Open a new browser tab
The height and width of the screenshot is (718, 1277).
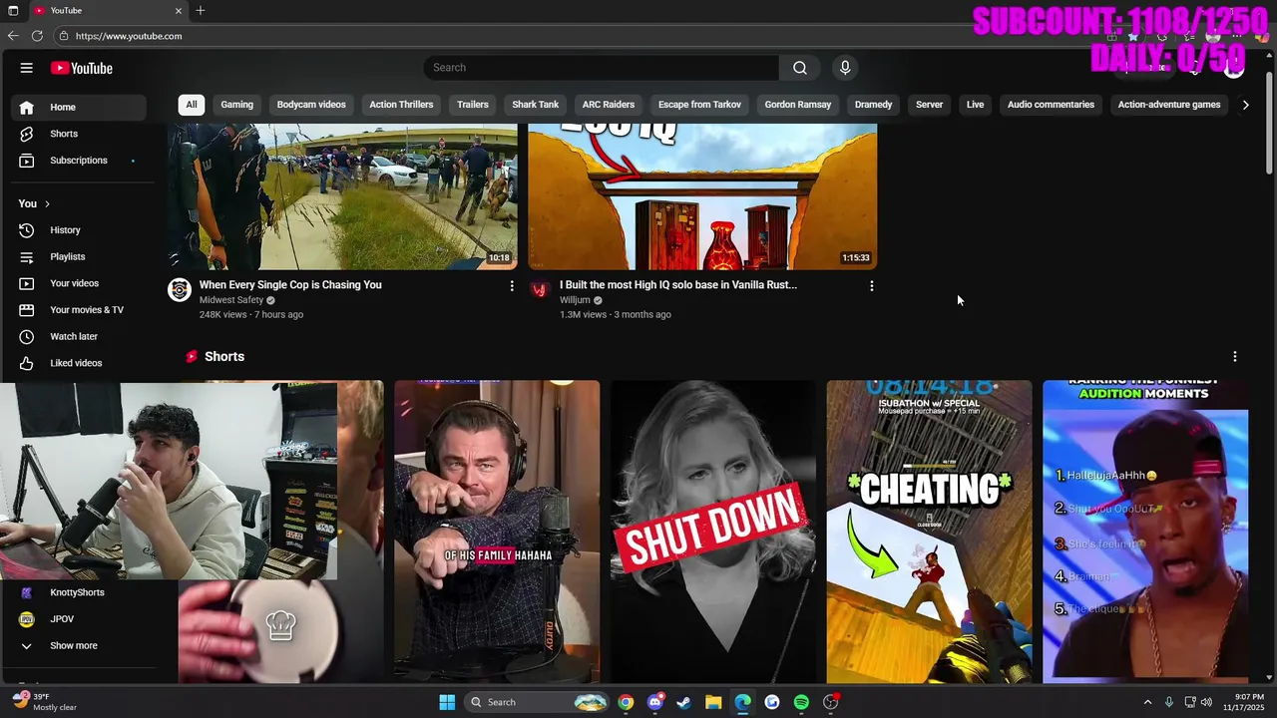click(201, 10)
